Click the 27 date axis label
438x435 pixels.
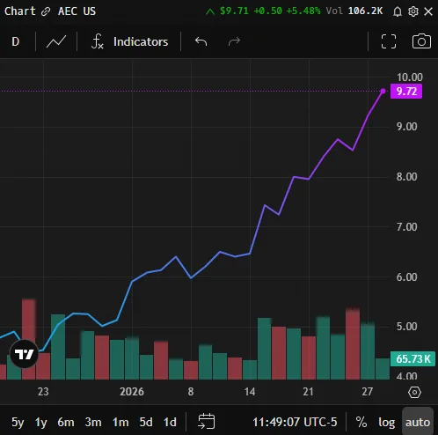pyautogui.click(x=367, y=392)
